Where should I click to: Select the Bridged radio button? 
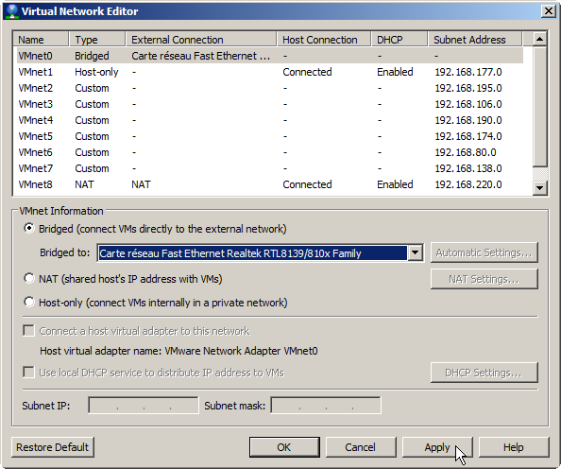(29, 228)
